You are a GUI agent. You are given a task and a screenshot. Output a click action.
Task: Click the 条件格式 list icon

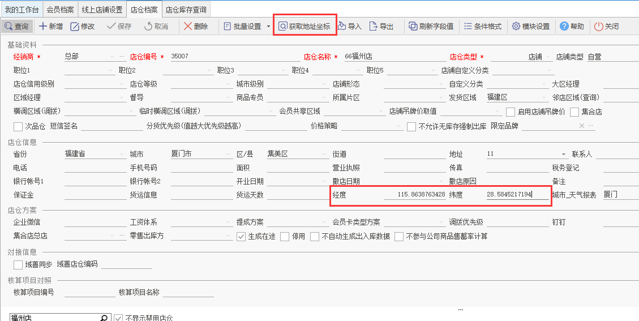tap(468, 27)
